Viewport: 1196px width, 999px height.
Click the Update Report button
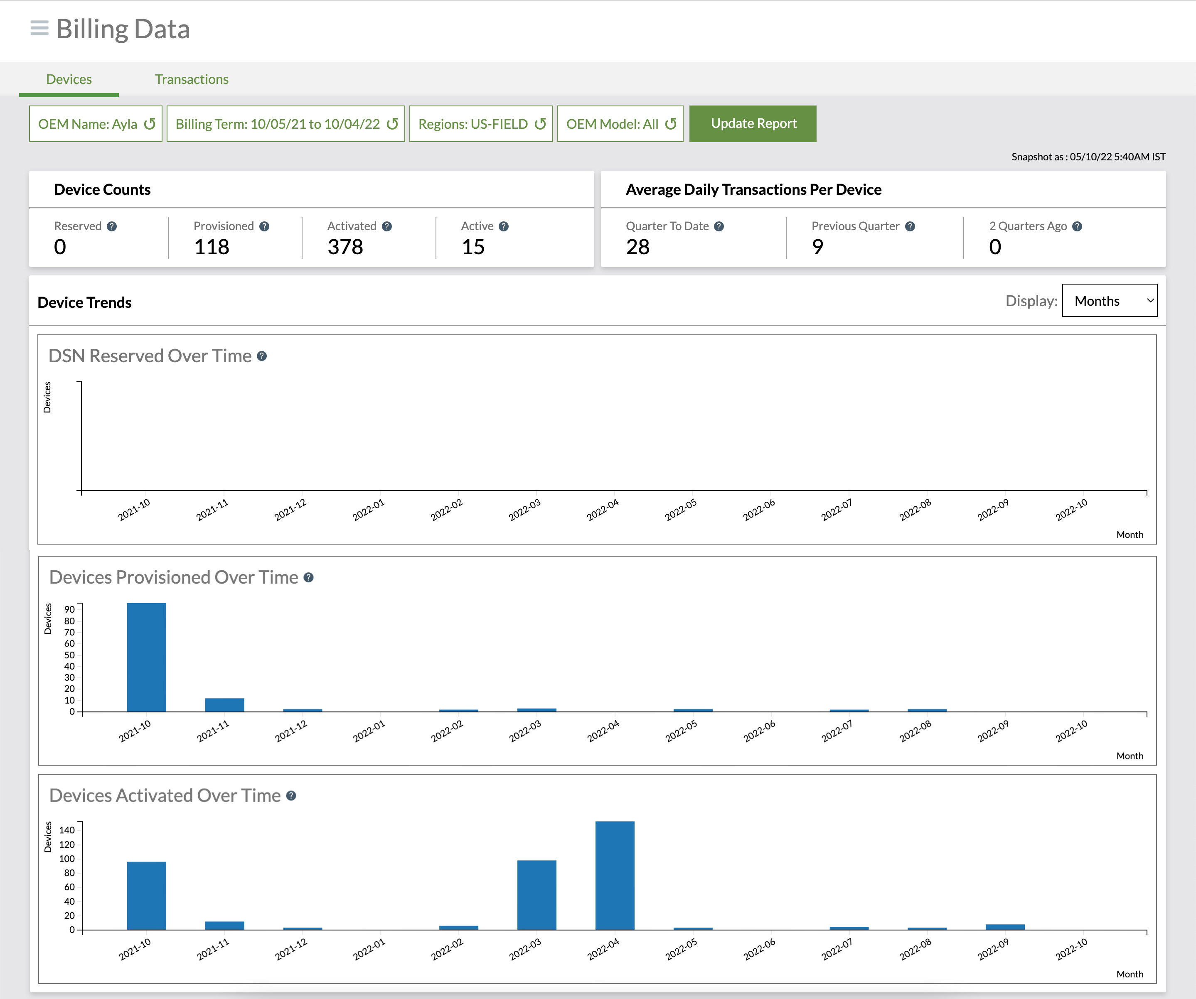753,123
